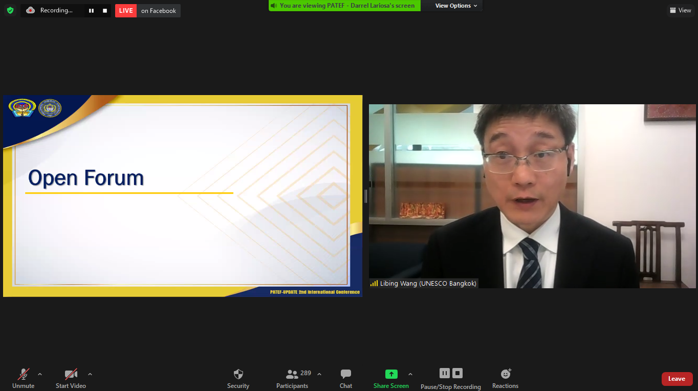Image resolution: width=698 pixels, height=391 pixels.
Task: Start Video with the camera icon
Action: [71, 378]
